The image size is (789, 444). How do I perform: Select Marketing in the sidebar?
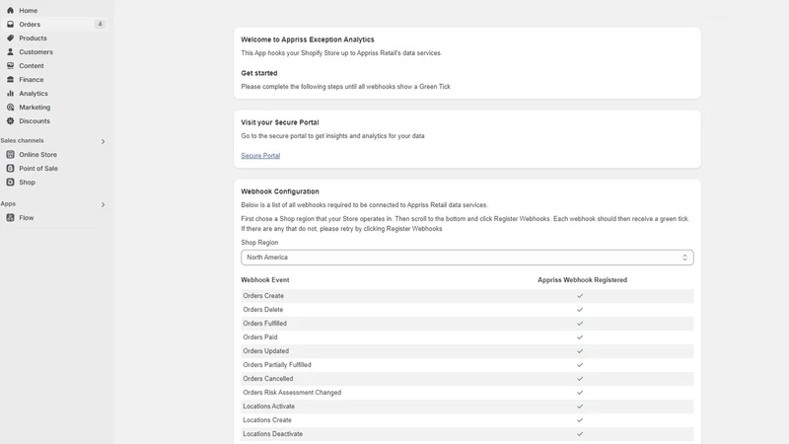pos(35,108)
